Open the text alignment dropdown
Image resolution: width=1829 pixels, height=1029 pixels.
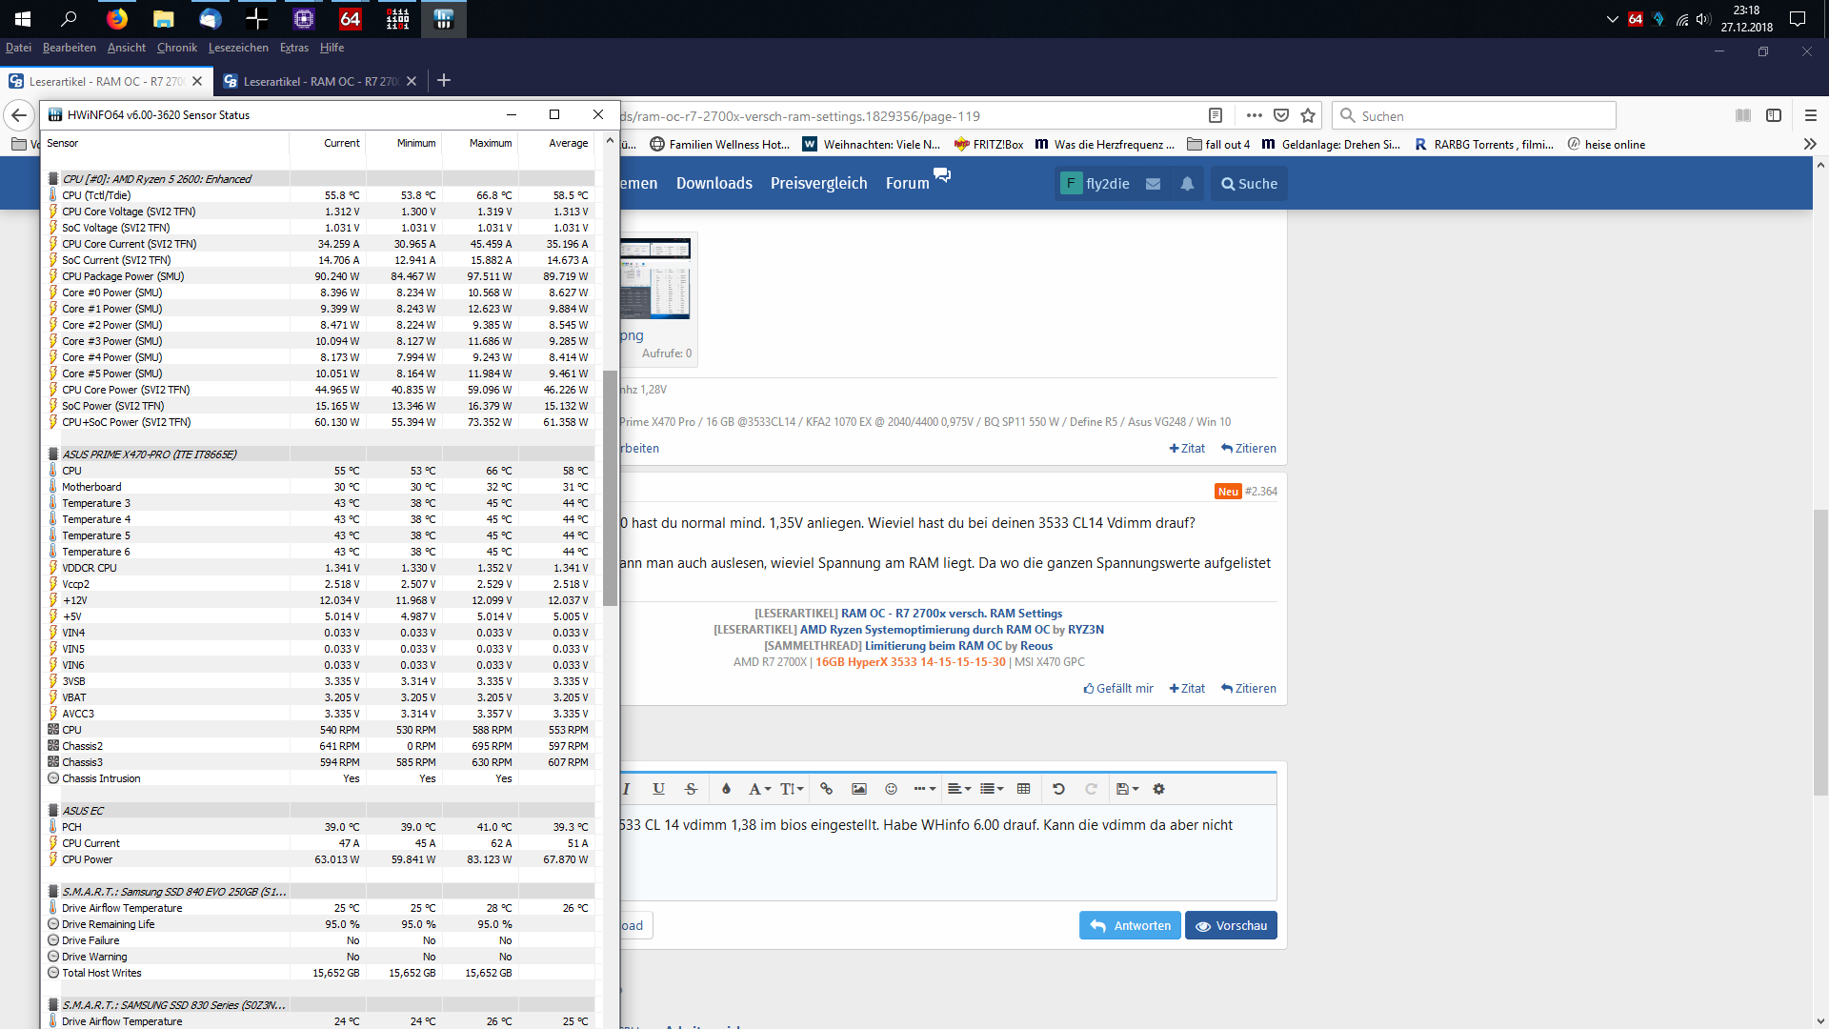tap(959, 789)
